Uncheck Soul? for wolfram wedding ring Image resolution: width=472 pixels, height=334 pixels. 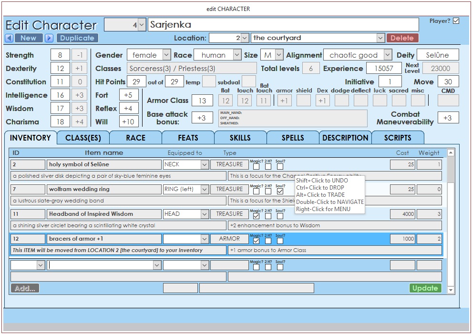tap(280, 192)
